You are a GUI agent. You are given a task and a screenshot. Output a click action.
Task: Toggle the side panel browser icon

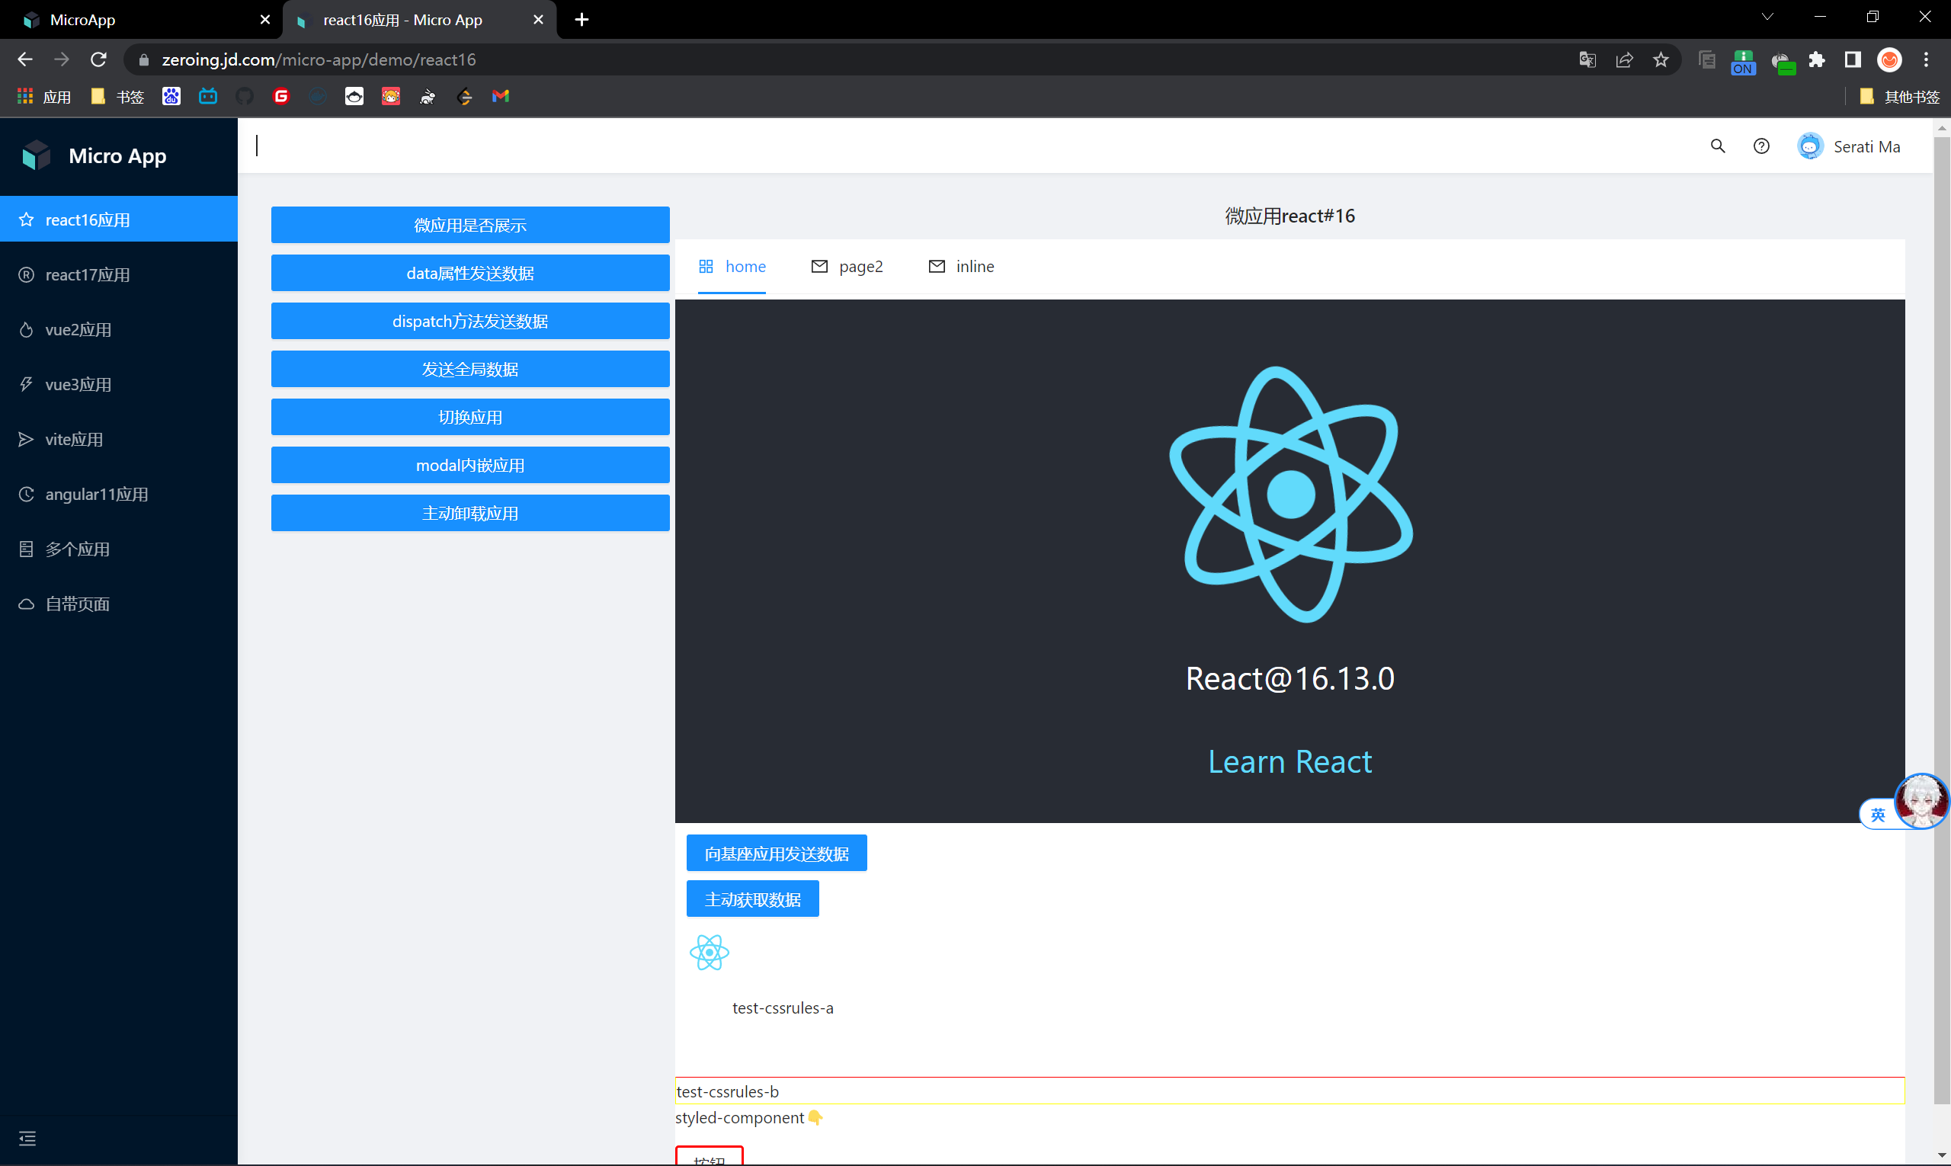click(x=1853, y=59)
